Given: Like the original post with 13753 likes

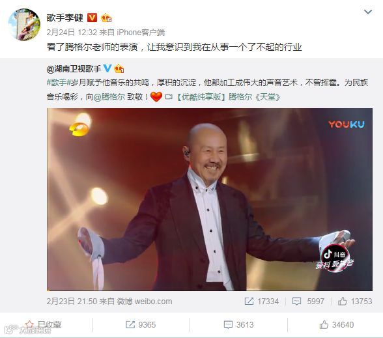Looking at the screenshot, I should [355, 302].
